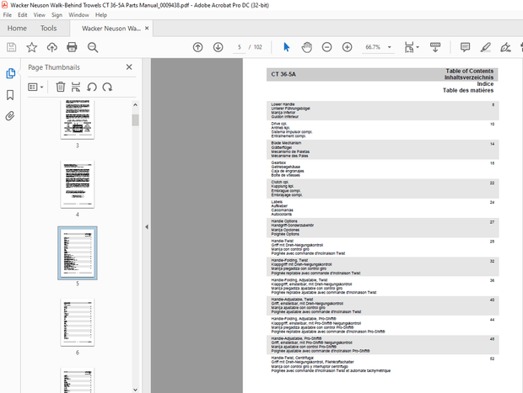Viewport: 523px width, 393px height.
Task: Open the Sign menu
Action: coord(57,15)
